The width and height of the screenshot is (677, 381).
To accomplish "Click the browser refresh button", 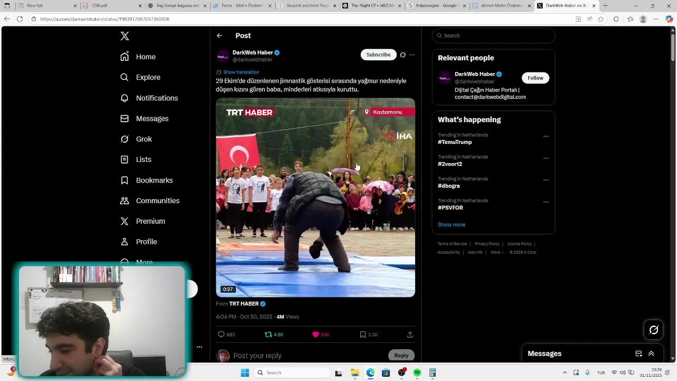I will pos(20,19).
